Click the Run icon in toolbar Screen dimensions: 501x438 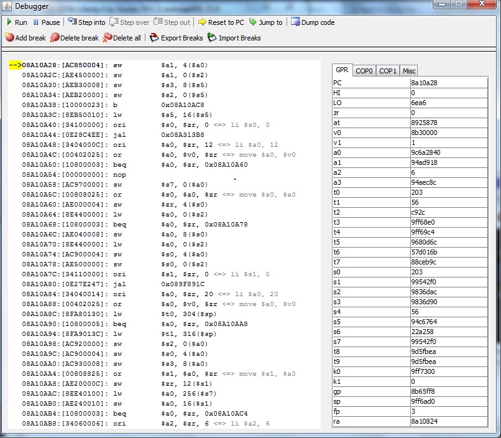tap(9, 22)
